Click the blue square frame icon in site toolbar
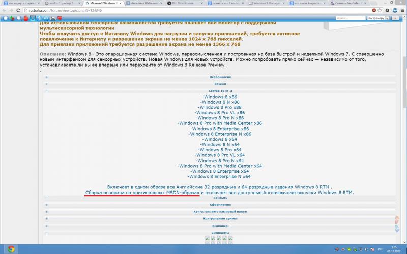The width and height of the screenshot is (407, 254). [x=33, y=18]
